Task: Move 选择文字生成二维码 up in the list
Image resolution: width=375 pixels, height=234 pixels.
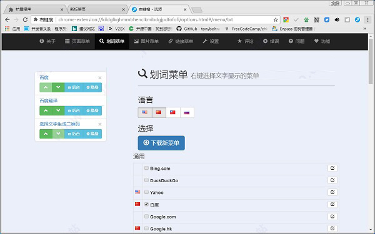Action: 46,134
